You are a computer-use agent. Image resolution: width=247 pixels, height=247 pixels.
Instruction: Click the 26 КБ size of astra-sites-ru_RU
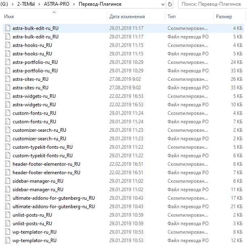pos(237,79)
